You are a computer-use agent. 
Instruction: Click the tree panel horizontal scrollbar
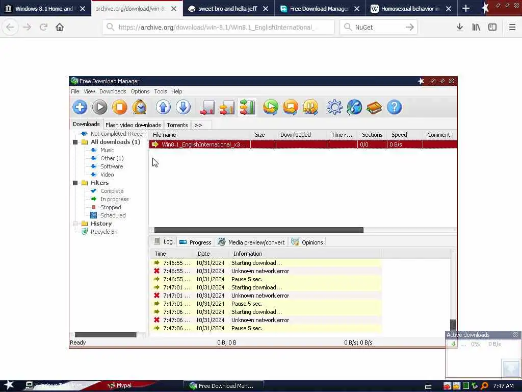(x=106, y=335)
